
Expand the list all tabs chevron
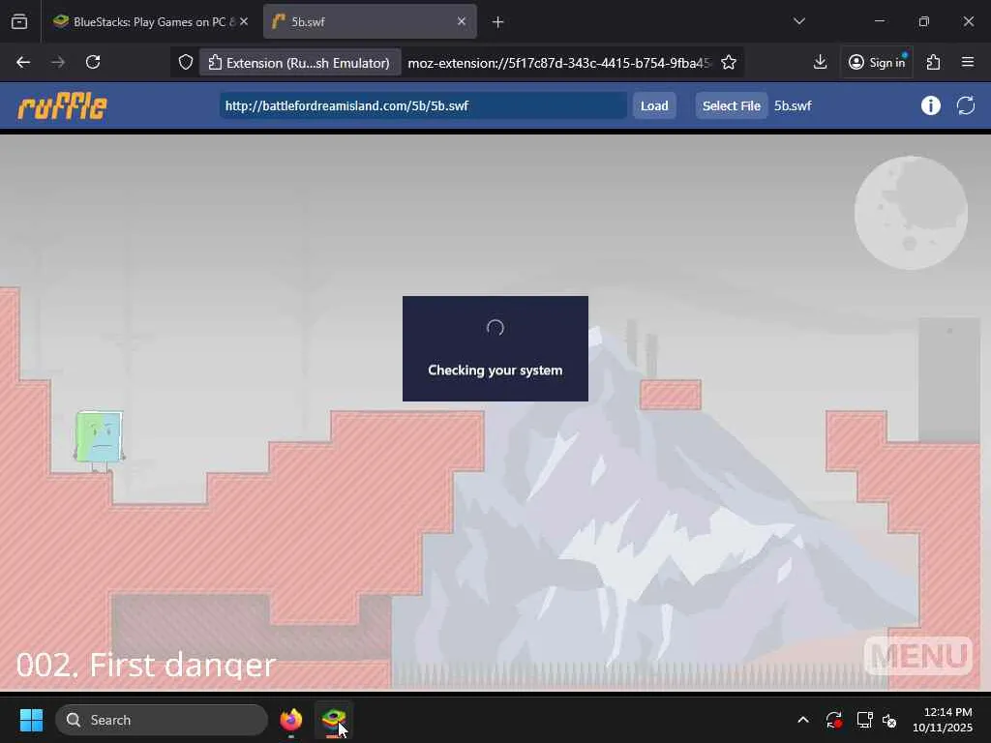pos(798,21)
